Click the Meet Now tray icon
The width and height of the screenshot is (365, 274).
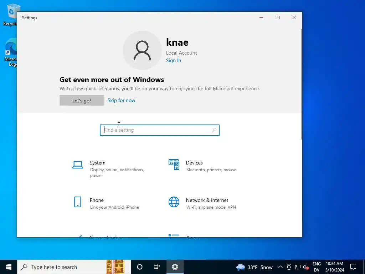(289, 267)
